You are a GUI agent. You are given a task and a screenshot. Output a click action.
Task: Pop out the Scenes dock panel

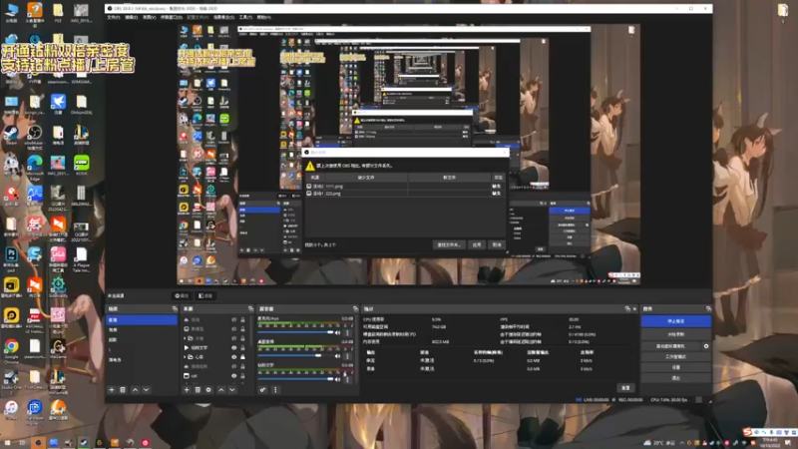175,309
